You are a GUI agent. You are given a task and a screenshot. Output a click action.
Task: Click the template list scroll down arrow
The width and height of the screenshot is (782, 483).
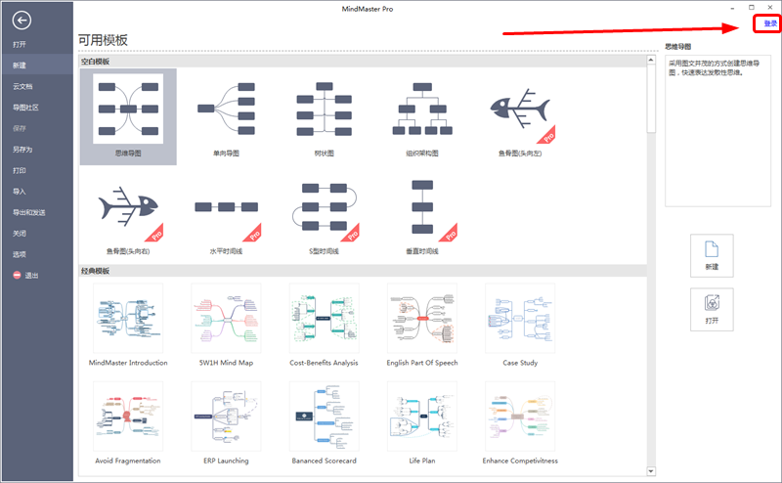651,471
